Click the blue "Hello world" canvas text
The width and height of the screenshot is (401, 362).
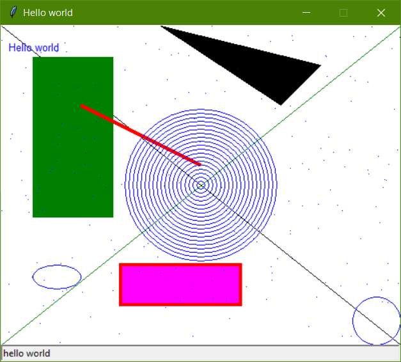tap(34, 48)
